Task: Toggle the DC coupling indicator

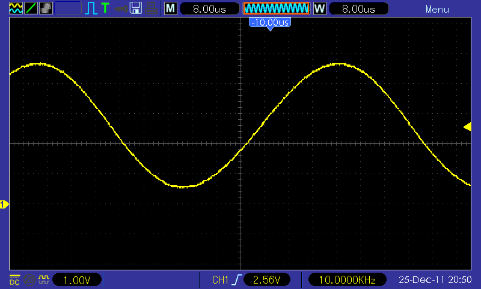Action: (x=14, y=279)
